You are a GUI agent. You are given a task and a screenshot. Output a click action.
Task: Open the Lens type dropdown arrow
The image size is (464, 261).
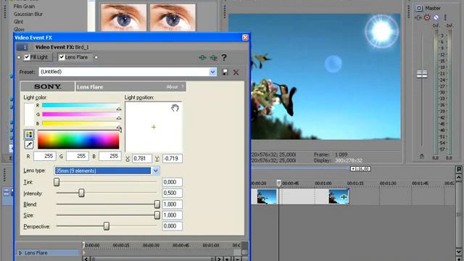coord(155,171)
